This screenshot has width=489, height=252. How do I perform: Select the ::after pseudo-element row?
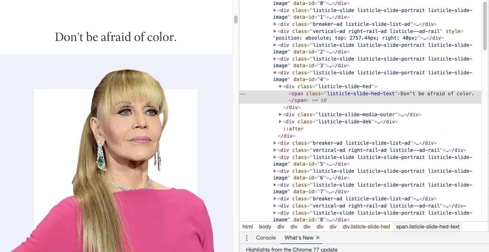click(x=293, y=129)
